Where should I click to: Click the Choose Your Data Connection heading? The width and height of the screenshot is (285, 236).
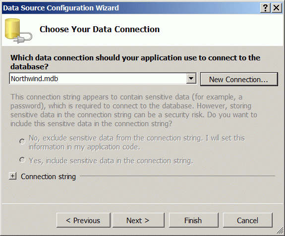click(x=100, y=29)
